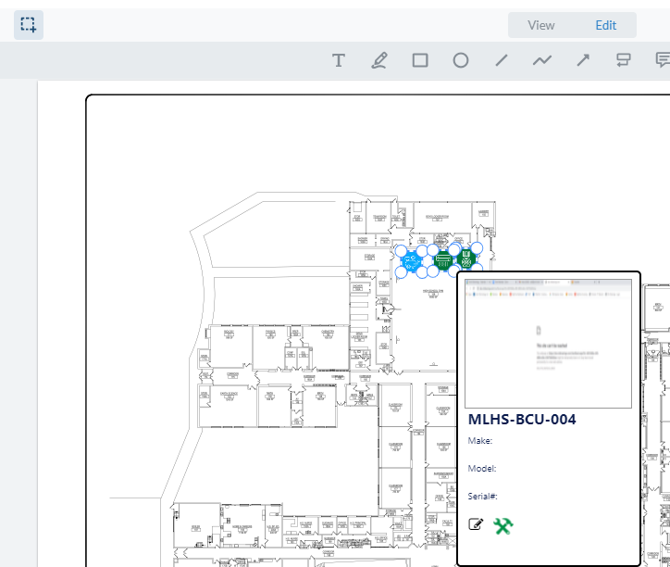The image size is (670, 567).
Task: Open the asset screenshot thumbnail
Action: pos(549,343)
